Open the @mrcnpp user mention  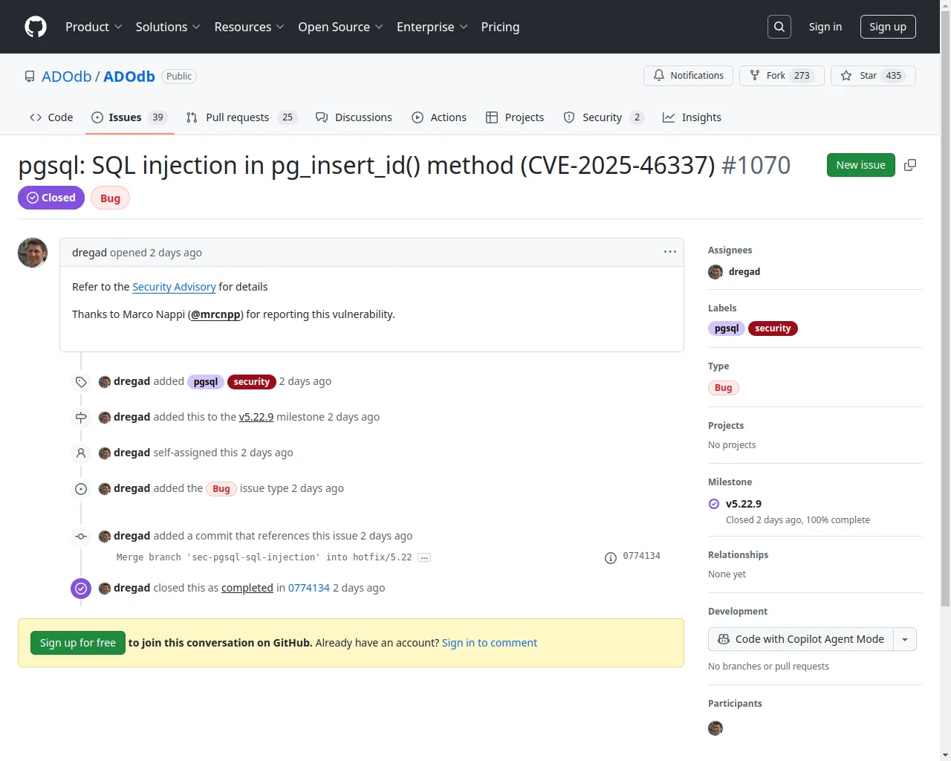point(215,314)
